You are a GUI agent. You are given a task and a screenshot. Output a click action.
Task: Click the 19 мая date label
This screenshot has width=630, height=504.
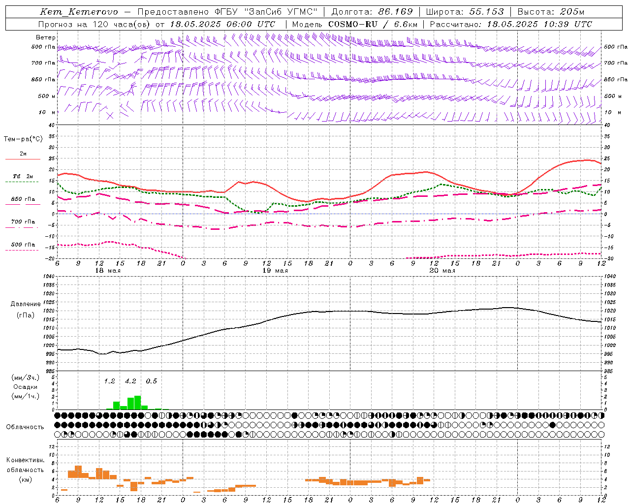pos(275,271)
